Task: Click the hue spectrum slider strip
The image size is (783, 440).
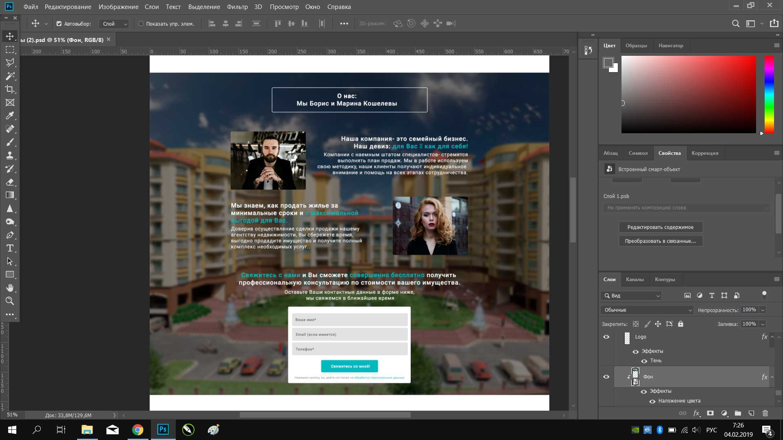Action: point(769,95)
